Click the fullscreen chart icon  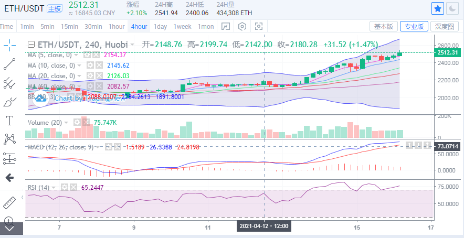click(258, 26)
